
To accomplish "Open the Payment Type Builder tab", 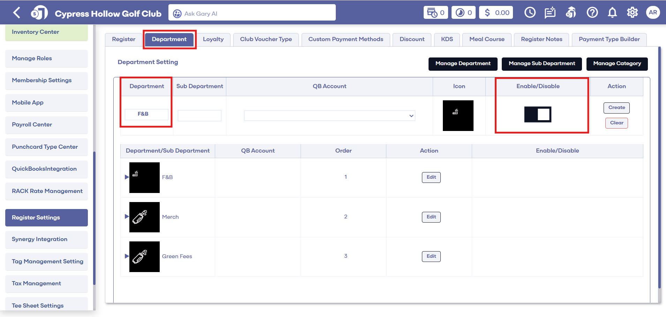I will click(x=609, y=39).
